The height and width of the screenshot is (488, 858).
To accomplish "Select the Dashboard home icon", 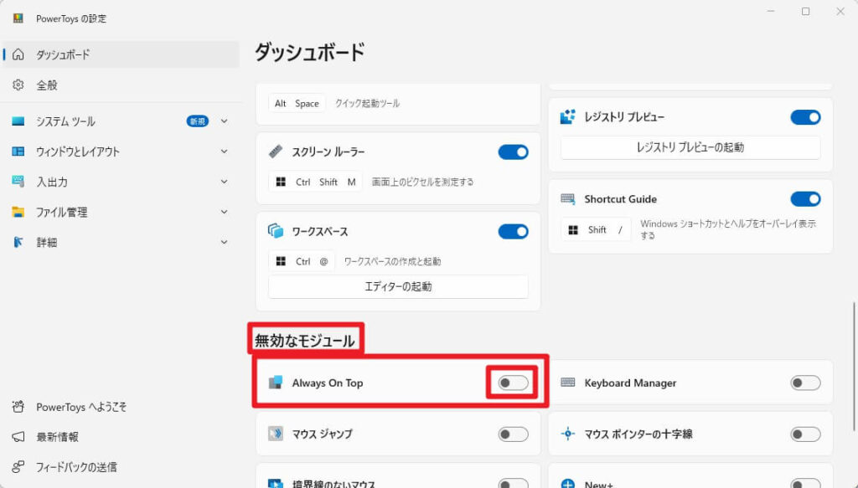I will pyautogui.click(x=18, y=54).
